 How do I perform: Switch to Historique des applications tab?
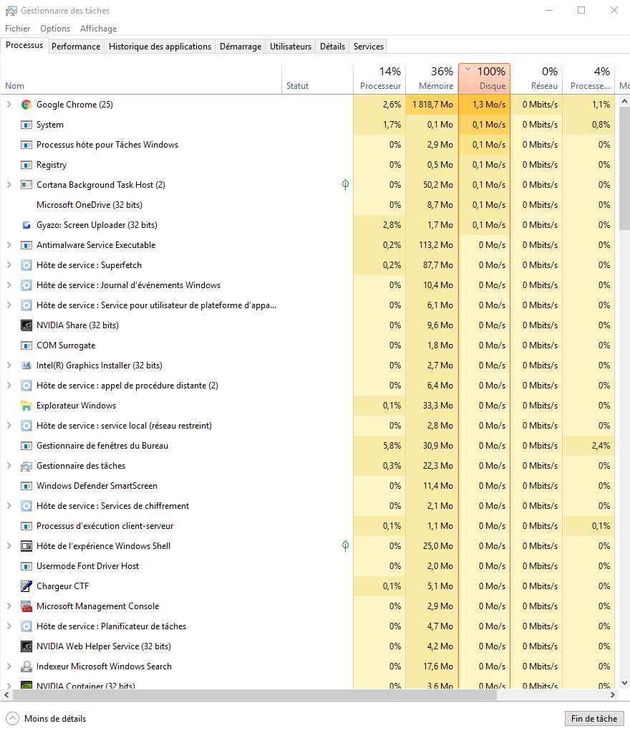click(160, 47)
